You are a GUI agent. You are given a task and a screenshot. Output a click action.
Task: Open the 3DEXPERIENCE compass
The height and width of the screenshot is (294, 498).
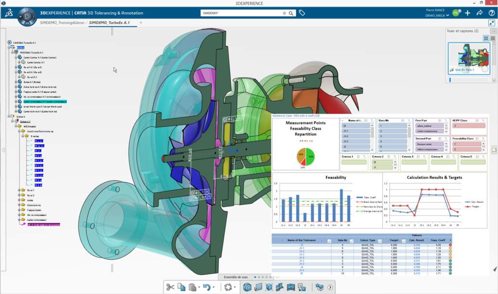point(27,16)
